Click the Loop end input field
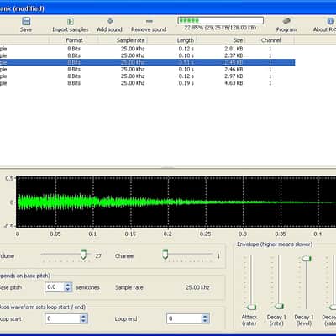The width and height of the screenshot is (336, 336). (184, 318)
